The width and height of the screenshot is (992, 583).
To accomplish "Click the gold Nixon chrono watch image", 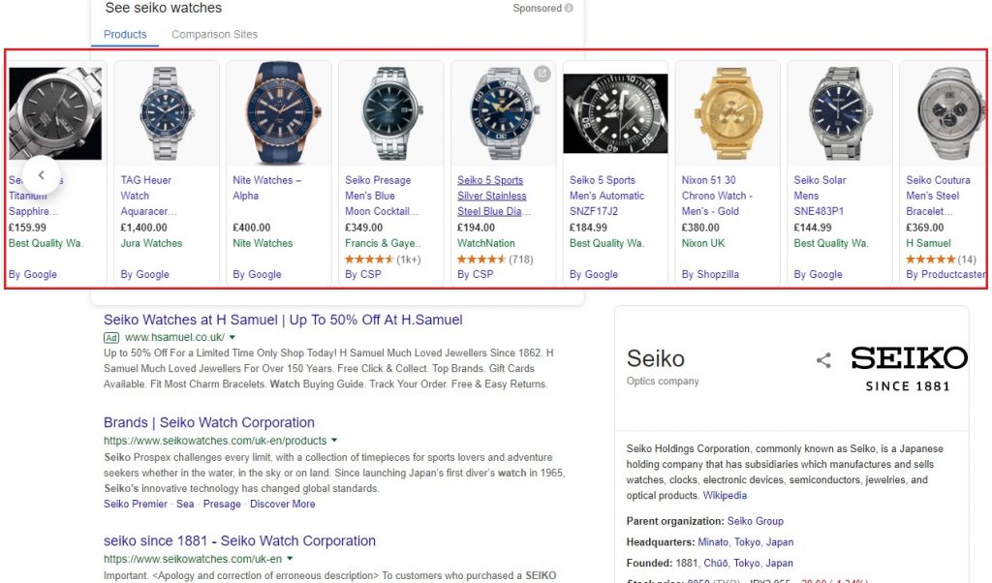I will click(728, 114).
